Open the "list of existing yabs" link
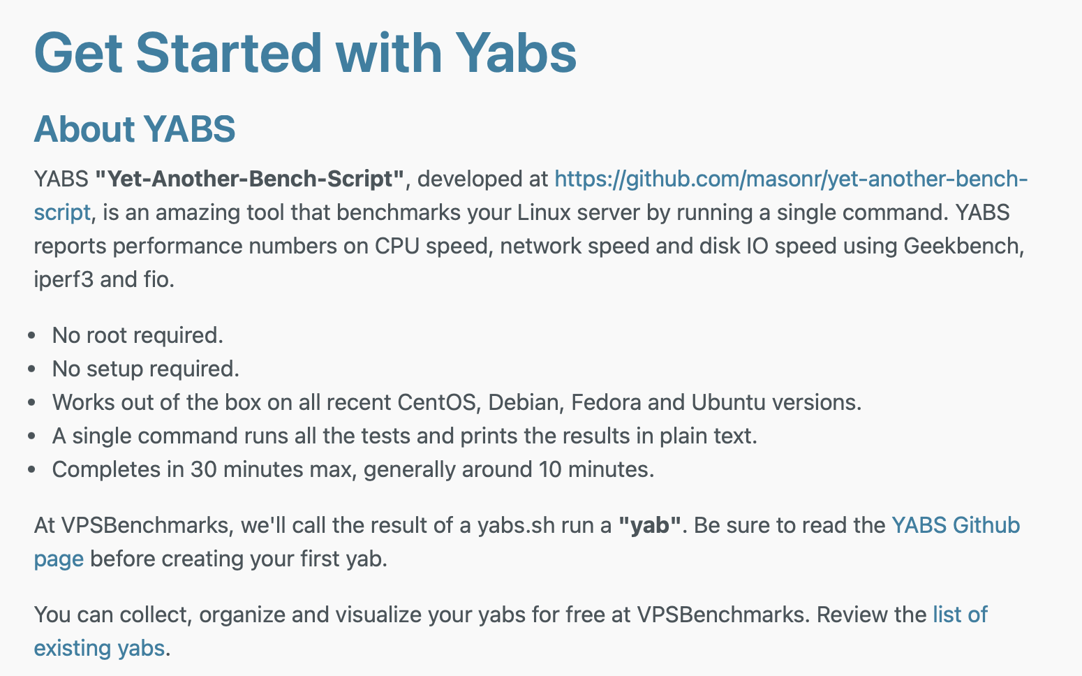Image resolution: width=1082 pixels, height=676 pixels. [x=960, y=615]
